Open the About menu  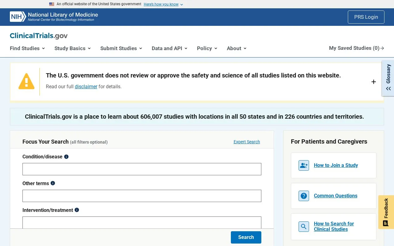tap(237, 48)
